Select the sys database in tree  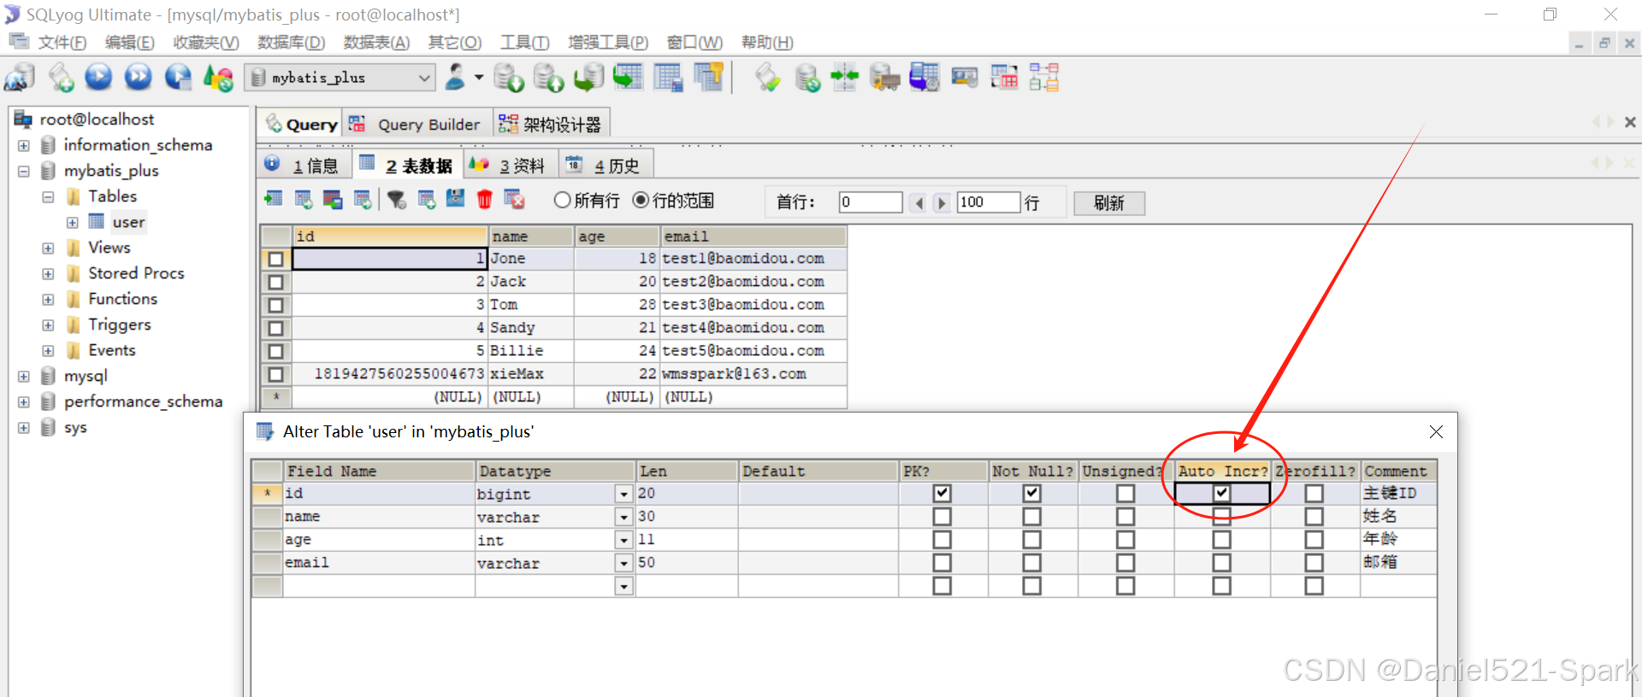pos(75,427)
